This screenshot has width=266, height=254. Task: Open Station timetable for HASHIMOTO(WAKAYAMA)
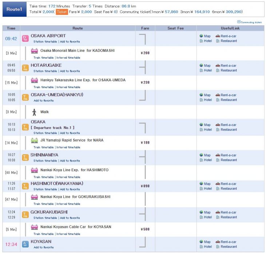pos(45,189)
